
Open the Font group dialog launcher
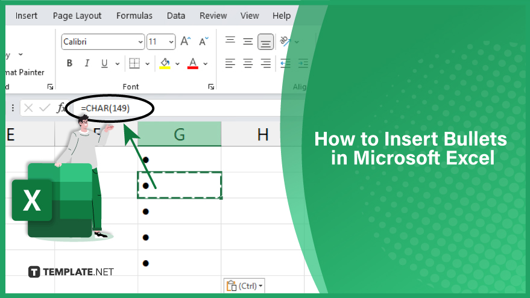(x=211, y=87)
